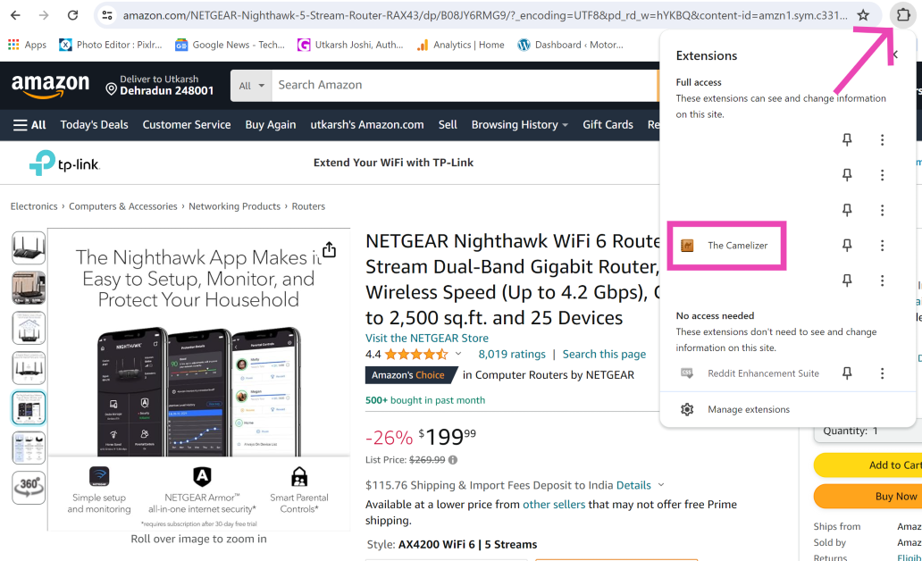Click the Search Amazon input field
The width and height of the screenshot is (922, 561).
[465, 85]
